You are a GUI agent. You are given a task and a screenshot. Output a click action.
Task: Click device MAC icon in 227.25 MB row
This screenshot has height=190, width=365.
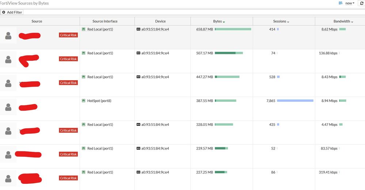tap(138, 172)
